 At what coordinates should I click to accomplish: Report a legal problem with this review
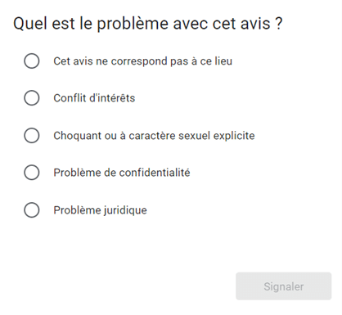[x=32, y=210]
